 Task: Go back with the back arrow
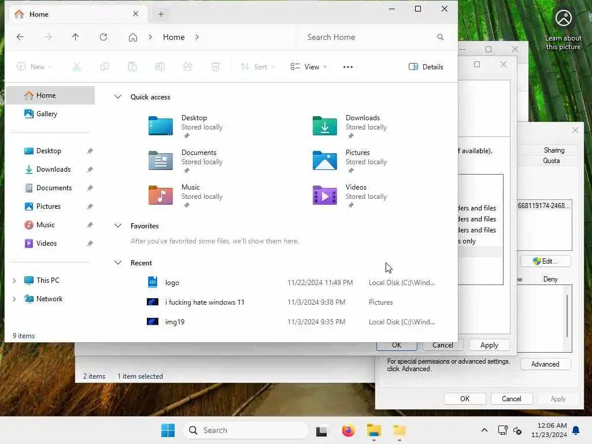tap(20, 37)
